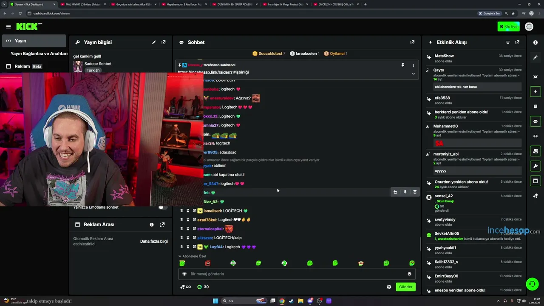Pop out the Reklam Arası panel

[x=162, y=224]
